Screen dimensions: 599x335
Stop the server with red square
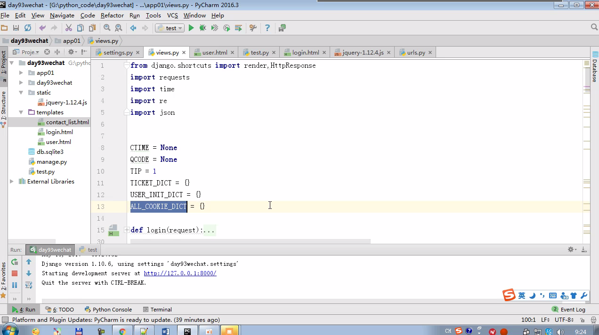[15, 273]
